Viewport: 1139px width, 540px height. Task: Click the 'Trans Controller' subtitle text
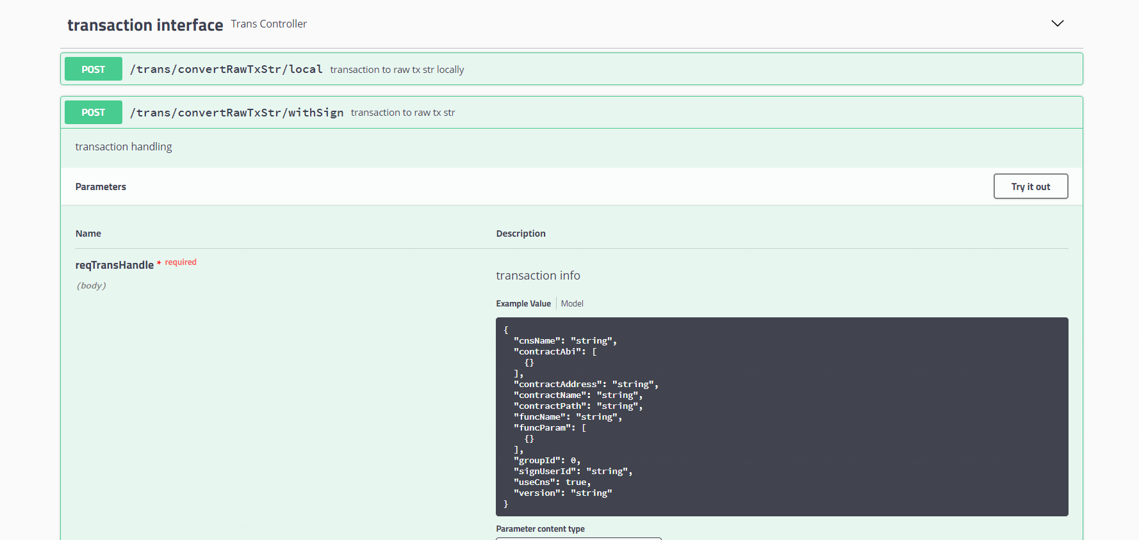point(269,24)
